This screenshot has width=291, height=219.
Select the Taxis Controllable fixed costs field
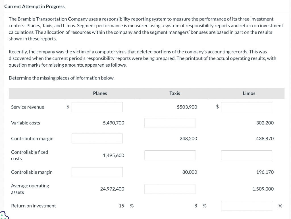coord(170,155)
